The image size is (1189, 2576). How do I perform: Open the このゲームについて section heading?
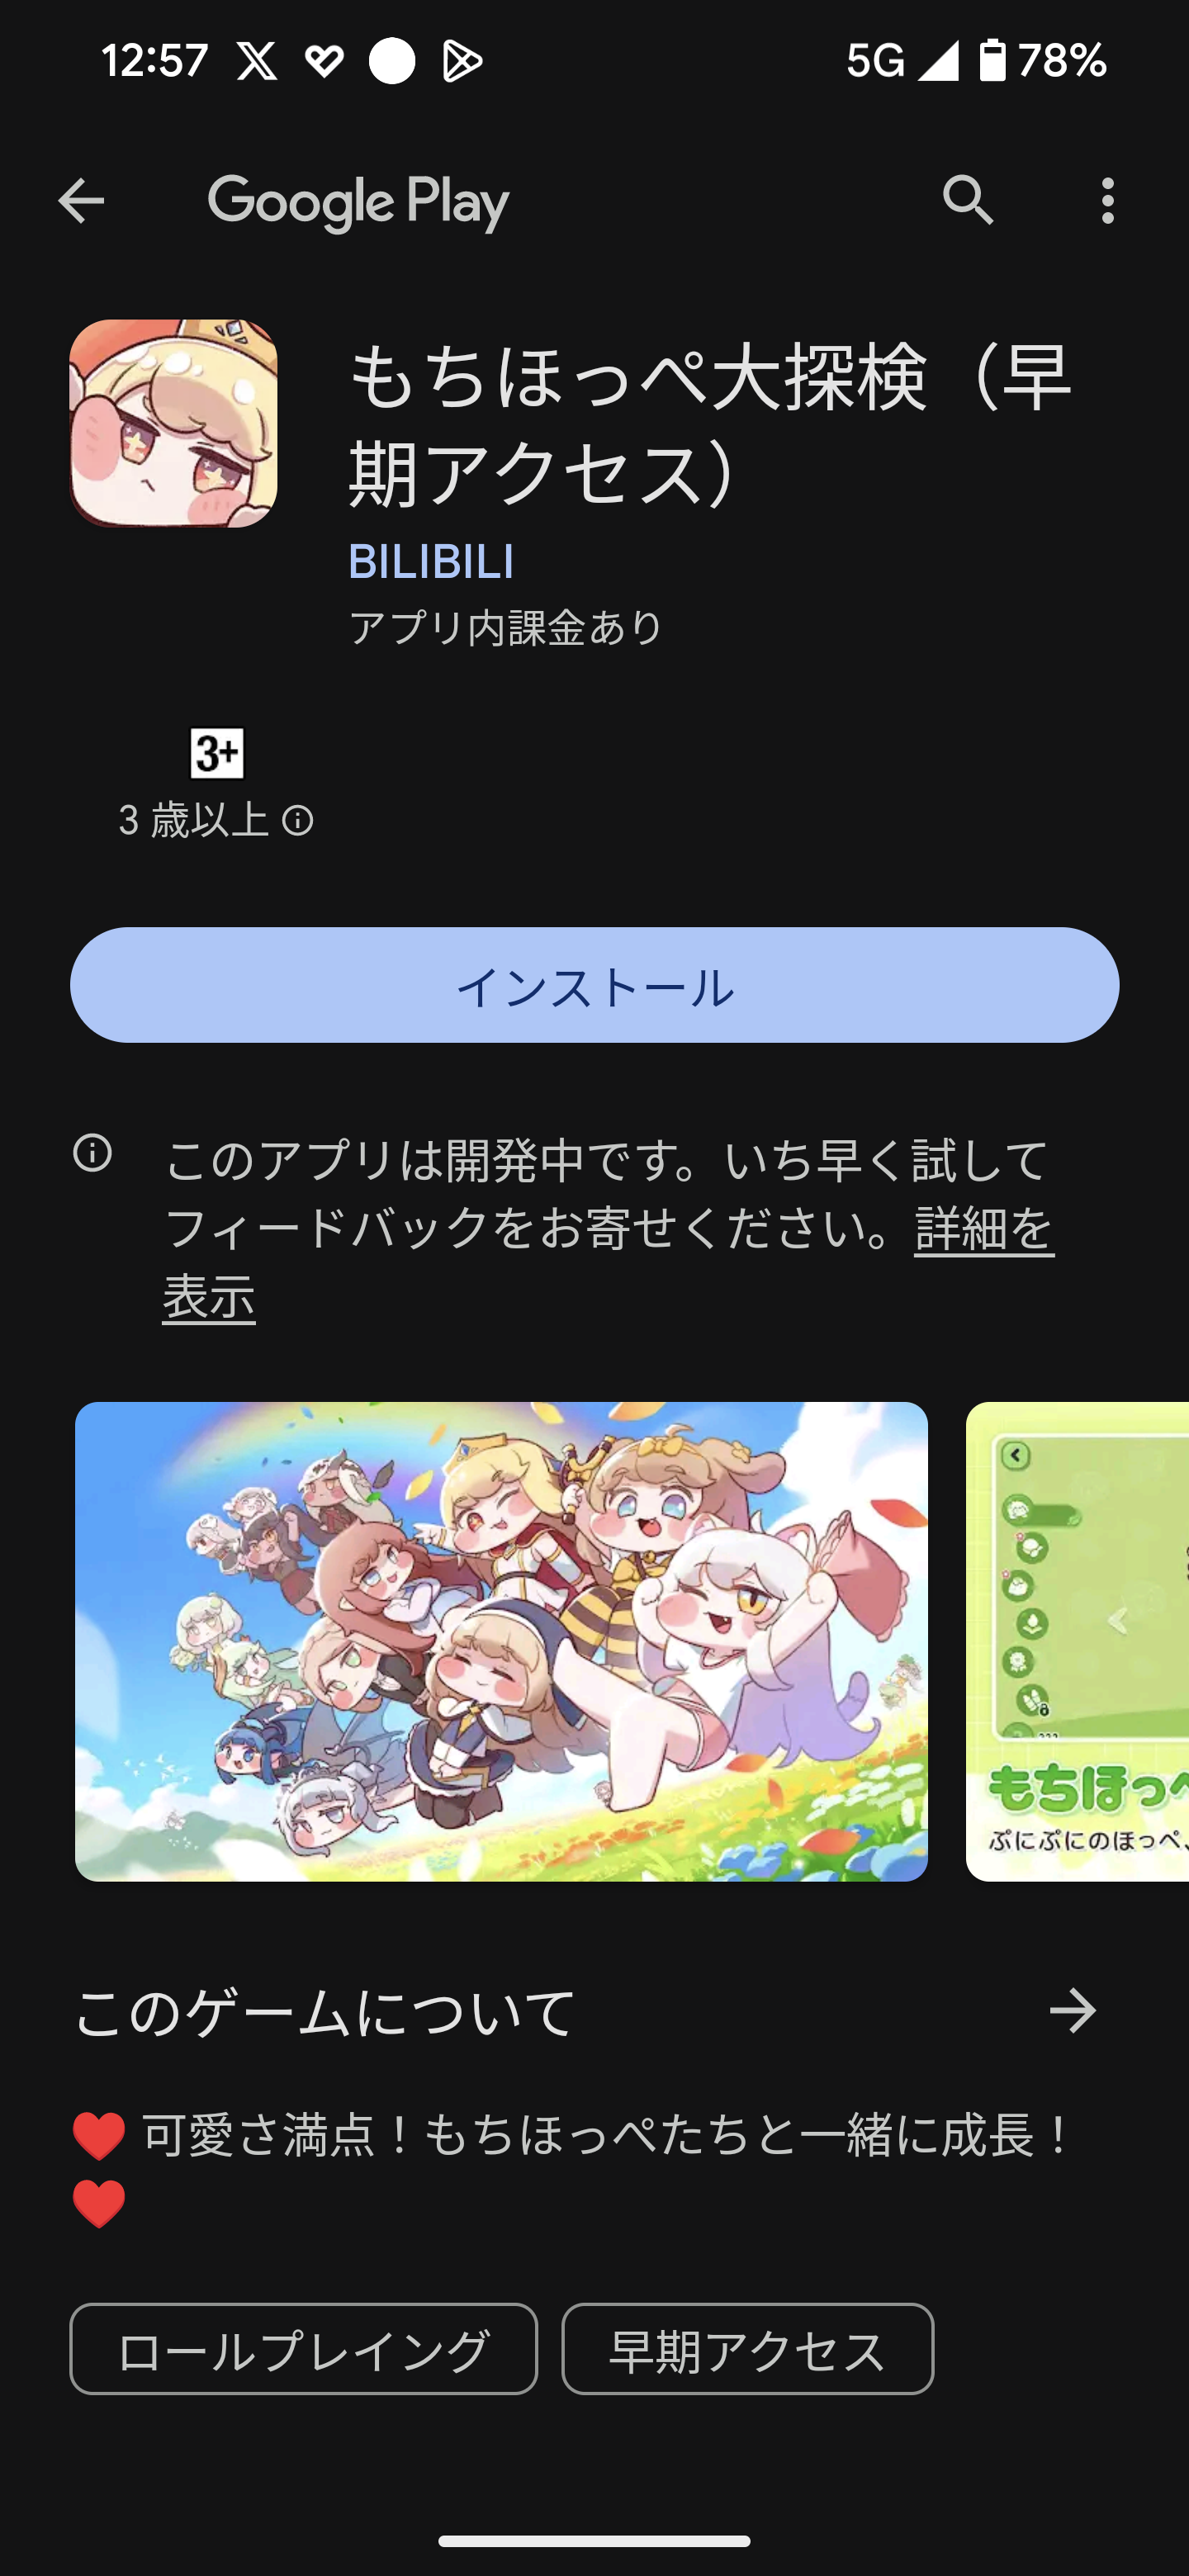(x=325, y=2012)
